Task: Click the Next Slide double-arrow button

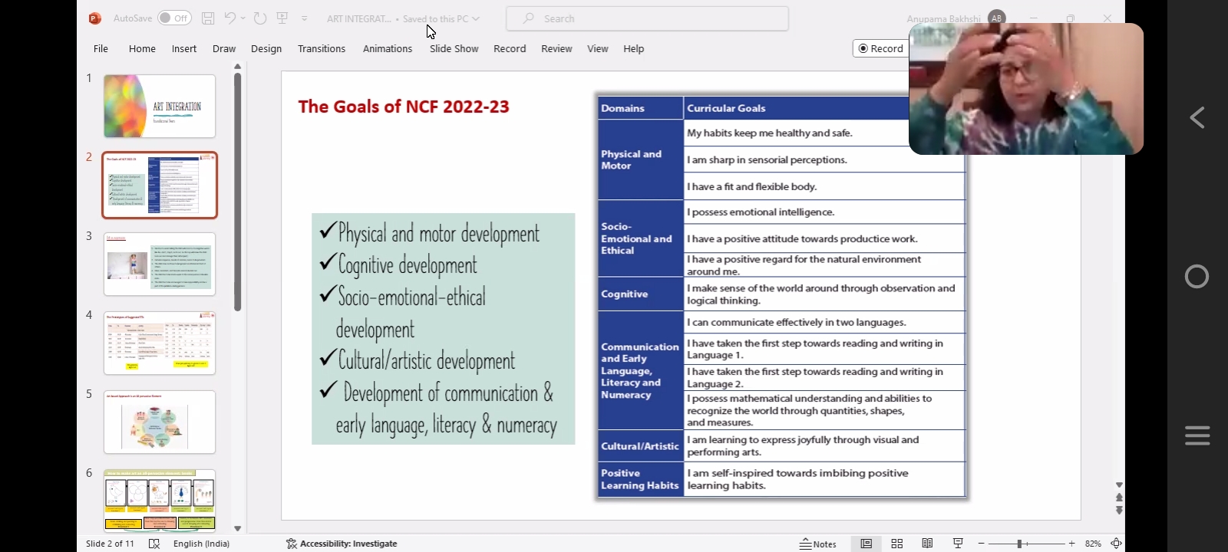Action: [x=1119, y=510]
